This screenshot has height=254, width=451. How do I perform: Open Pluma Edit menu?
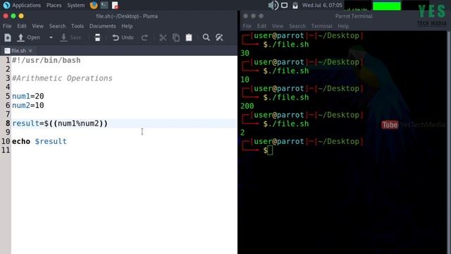22,26
